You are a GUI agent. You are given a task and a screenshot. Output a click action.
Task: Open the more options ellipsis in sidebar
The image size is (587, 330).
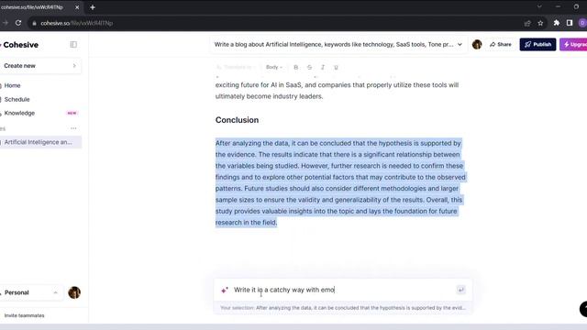(73, 128)
